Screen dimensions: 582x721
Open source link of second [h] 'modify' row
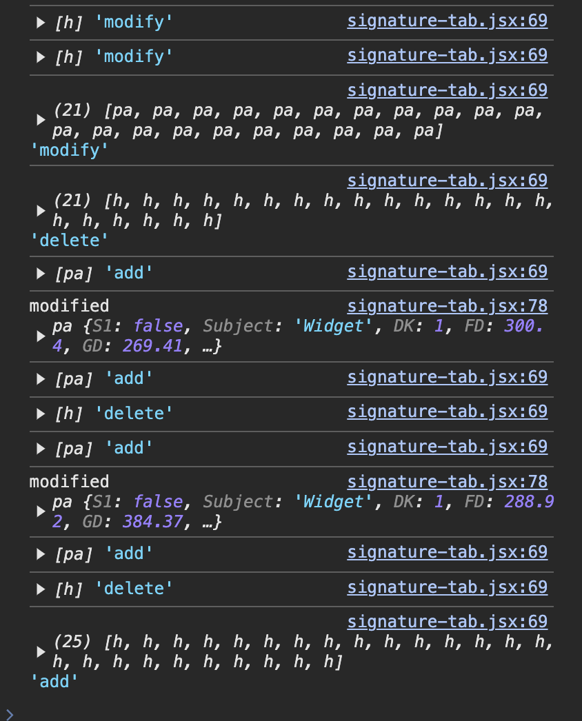coord(448,55)
